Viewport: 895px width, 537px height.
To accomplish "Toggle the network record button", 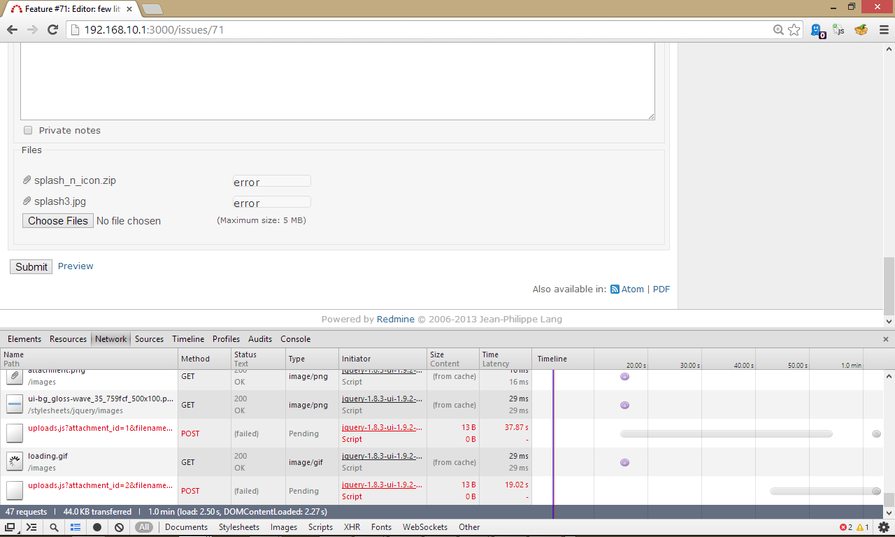I will (x=97, y=527).
